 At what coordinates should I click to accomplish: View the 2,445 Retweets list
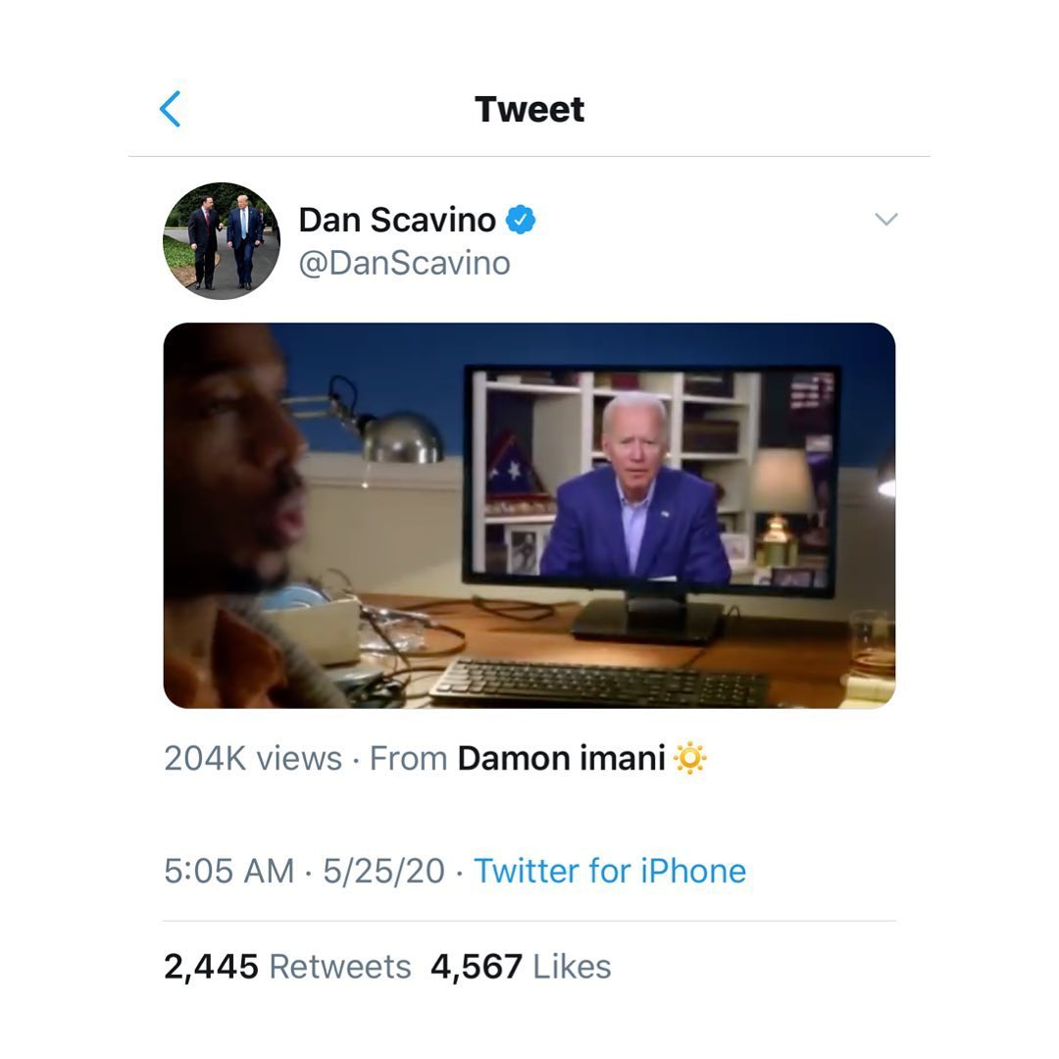287,967
